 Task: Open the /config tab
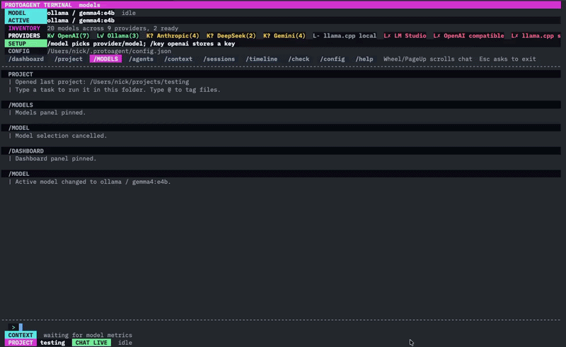[x=332, y=59]
